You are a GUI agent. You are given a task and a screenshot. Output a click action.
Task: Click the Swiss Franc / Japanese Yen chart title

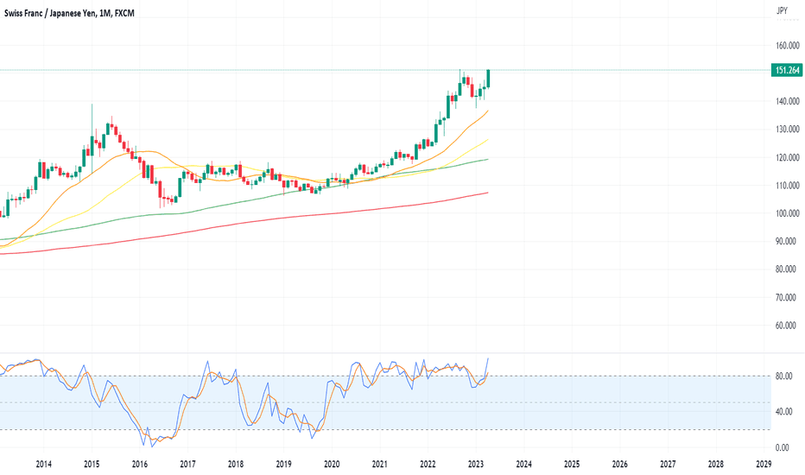tap(69, 13)
